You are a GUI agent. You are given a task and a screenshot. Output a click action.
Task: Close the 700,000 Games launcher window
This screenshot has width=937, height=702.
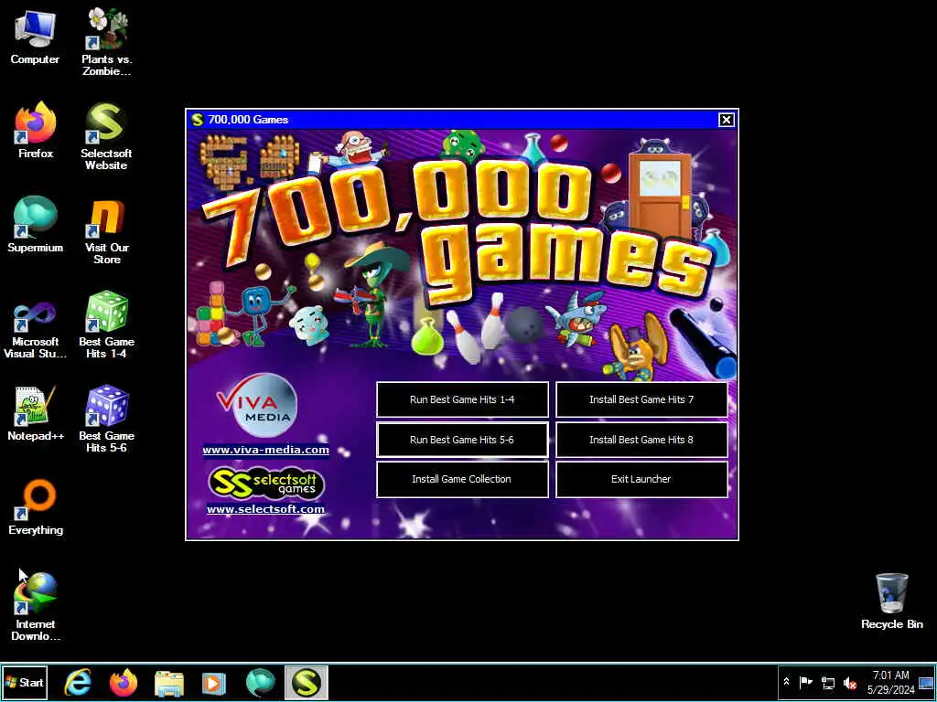[x=726, y=120]
